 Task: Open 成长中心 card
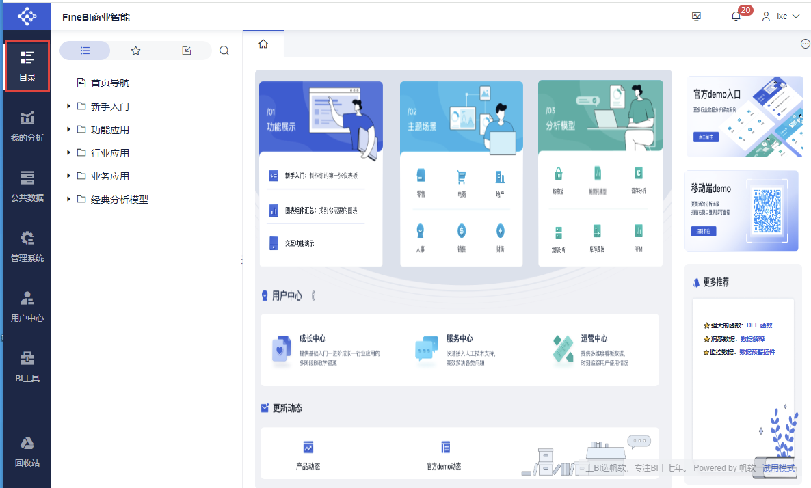click(x=326, y=350)
